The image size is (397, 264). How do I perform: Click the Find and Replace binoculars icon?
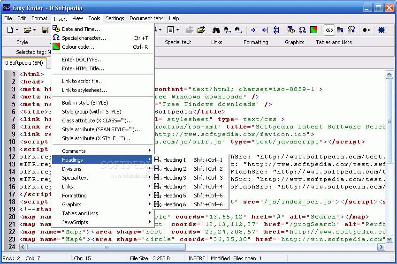(x=227, y=30)
